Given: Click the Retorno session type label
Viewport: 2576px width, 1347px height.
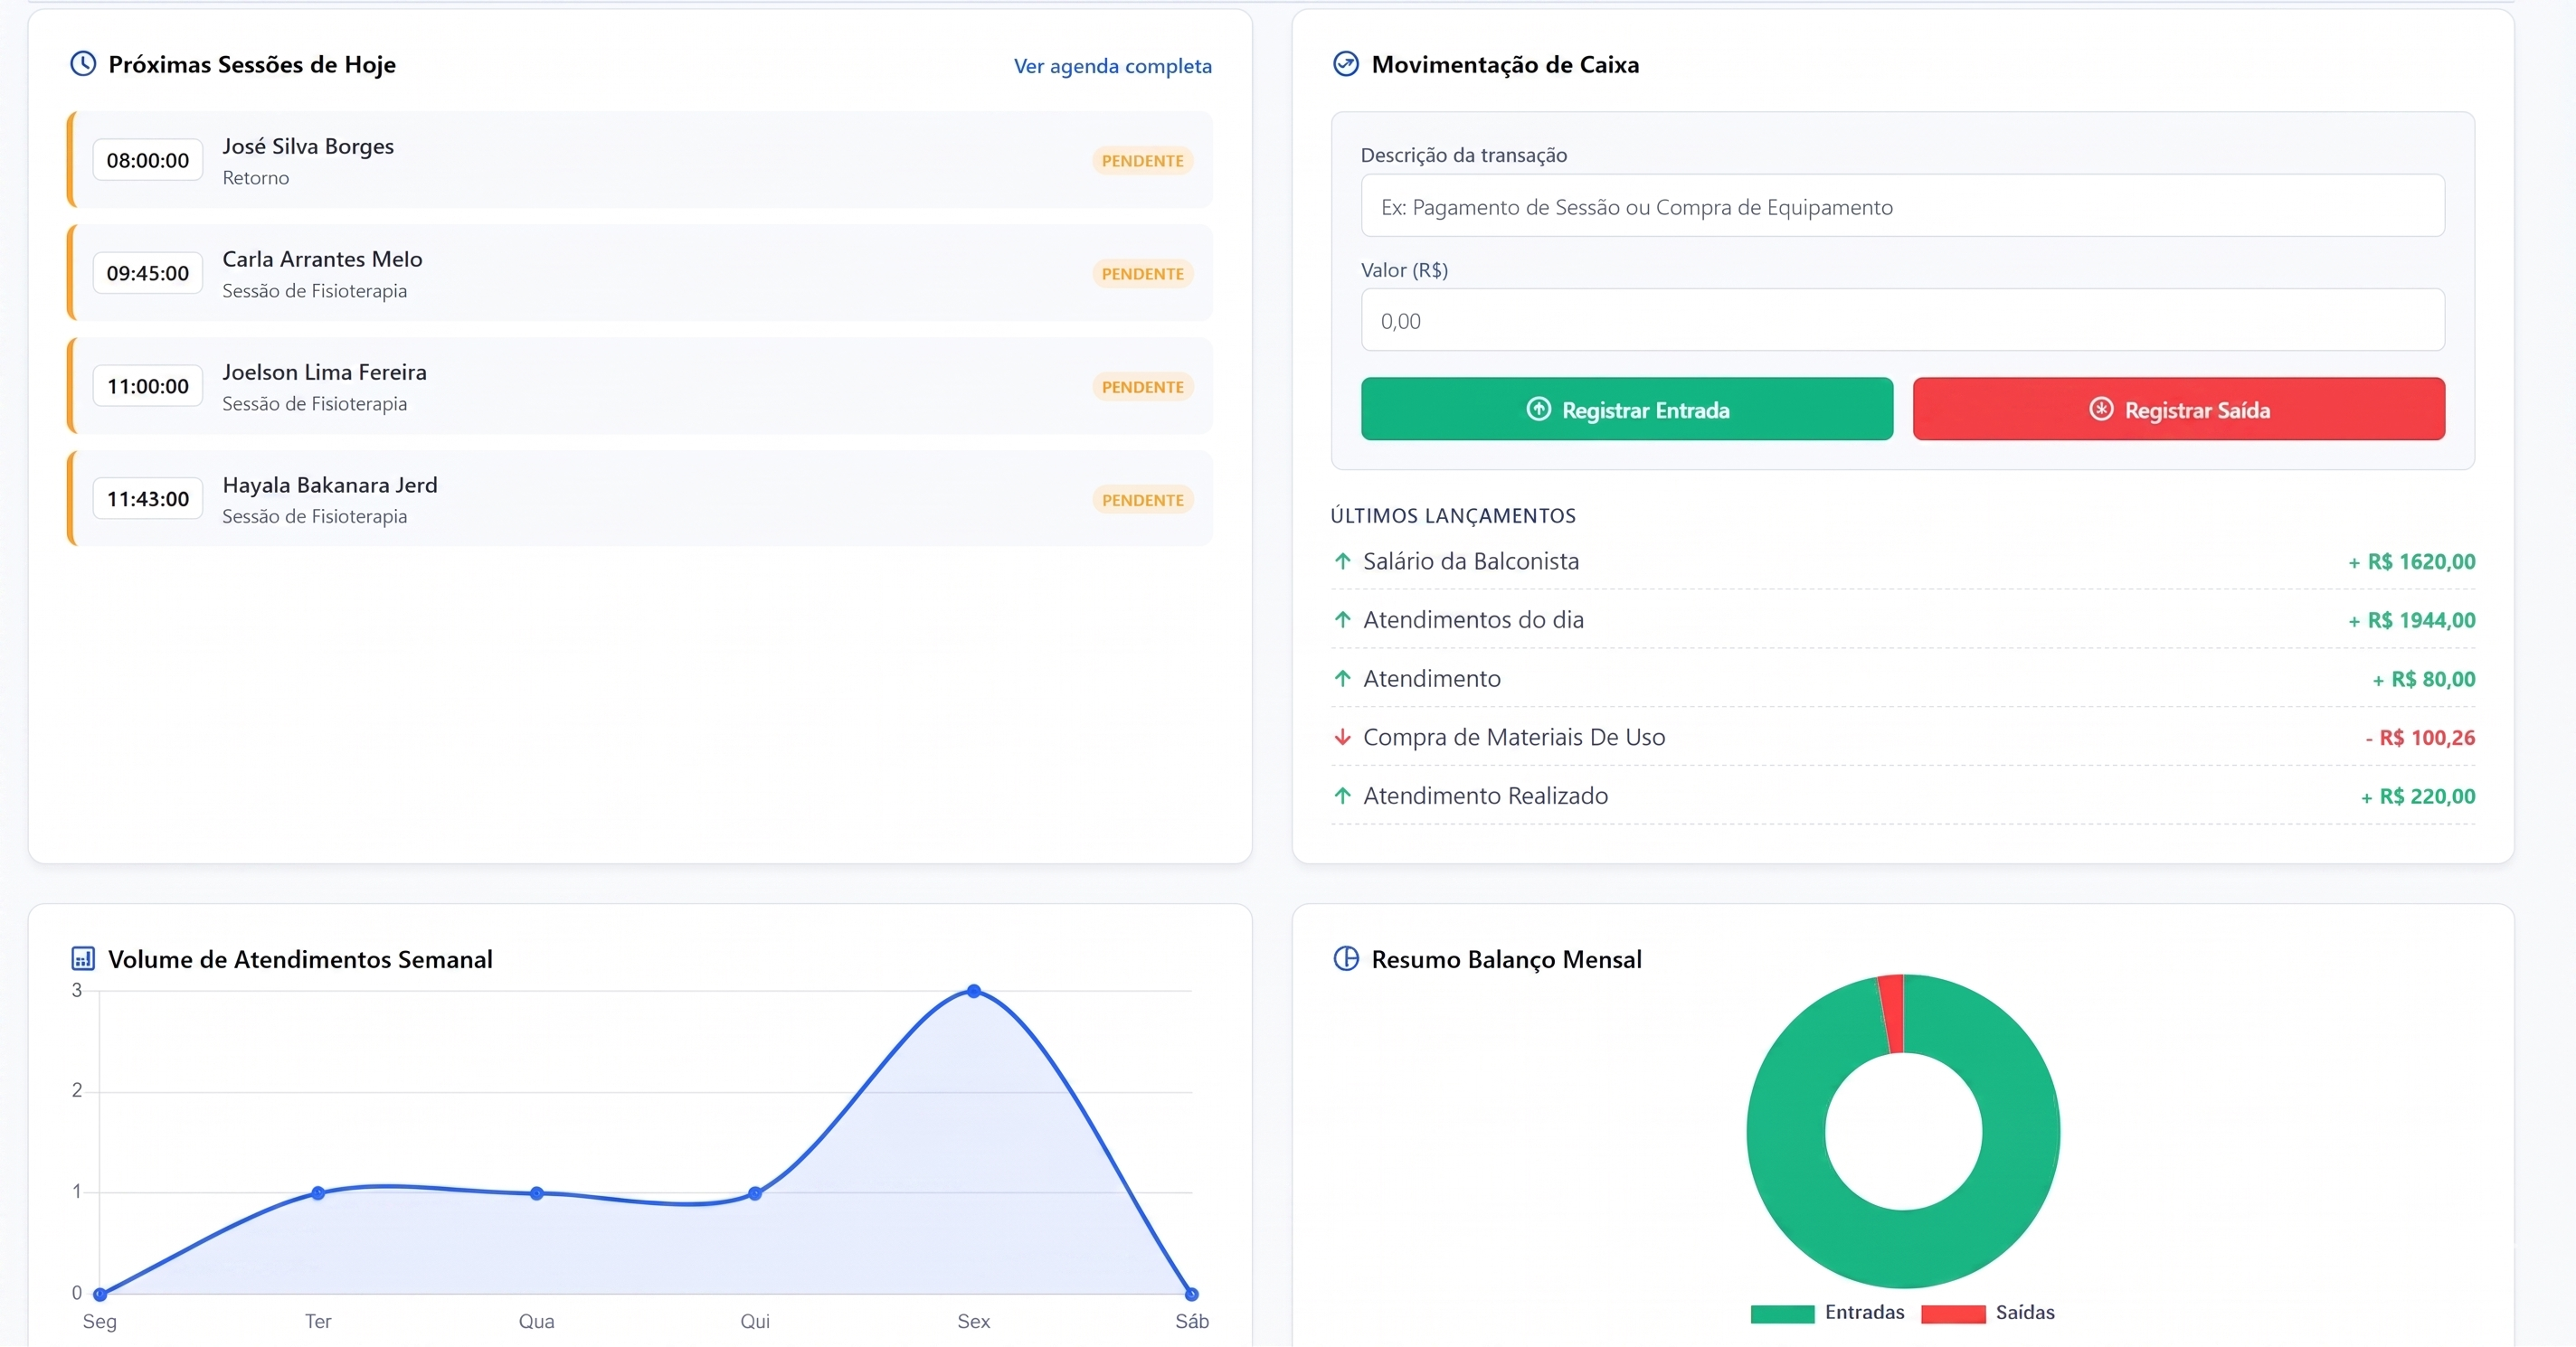Looking at the screenshot, I should (x=256, y=178).
